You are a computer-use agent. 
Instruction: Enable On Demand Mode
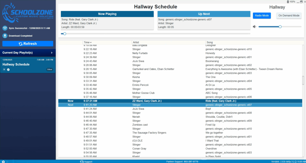point(289,15)
